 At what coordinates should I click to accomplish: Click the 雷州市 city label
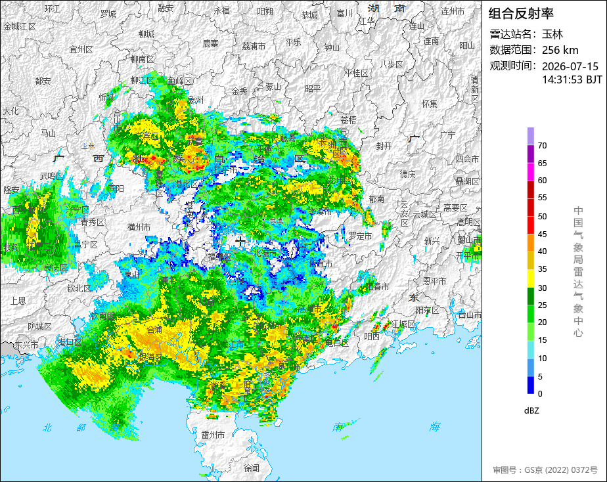[x=213, y=435]
